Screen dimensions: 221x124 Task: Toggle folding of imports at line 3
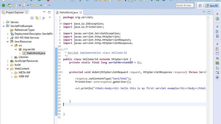point(61,24)
